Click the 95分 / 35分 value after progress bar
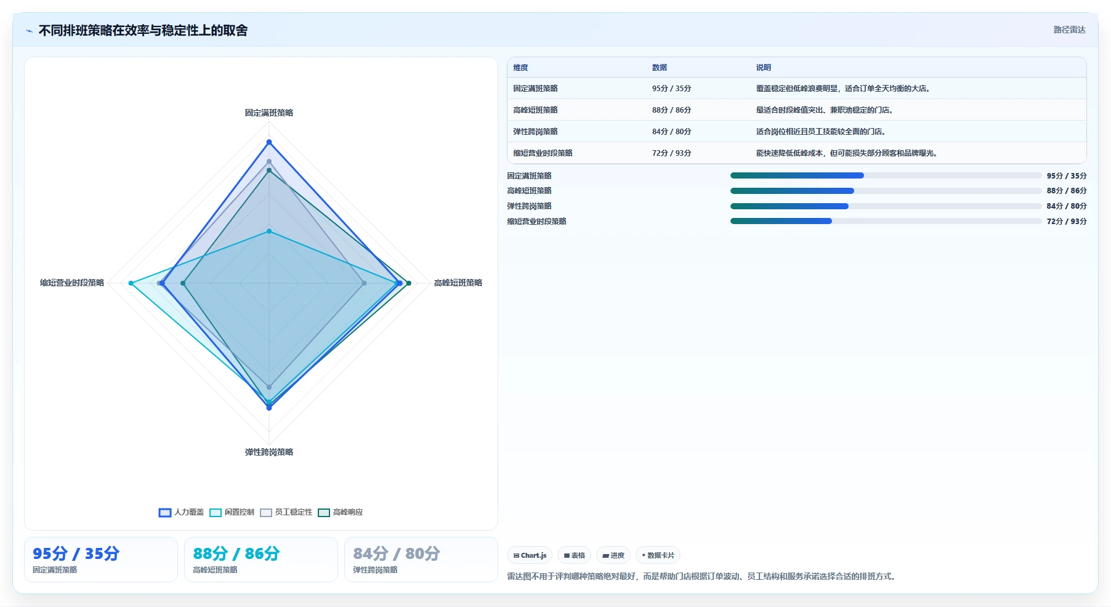The width and height of the screenshot is (1111, 607). (1067, 176)
